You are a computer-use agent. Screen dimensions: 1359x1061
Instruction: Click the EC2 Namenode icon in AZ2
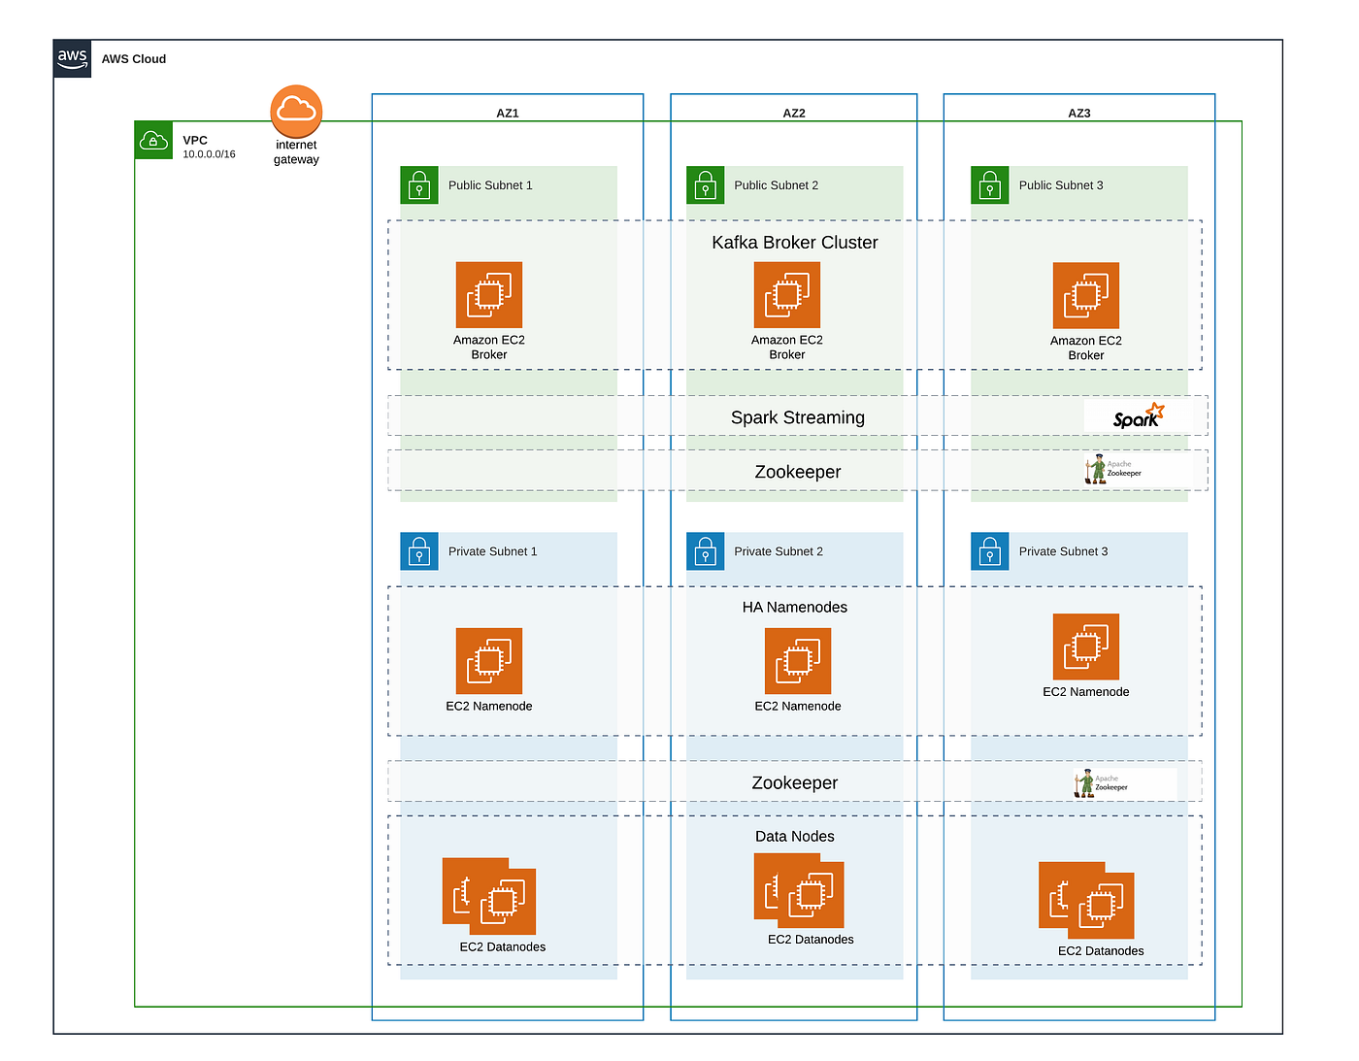(797, 660)
